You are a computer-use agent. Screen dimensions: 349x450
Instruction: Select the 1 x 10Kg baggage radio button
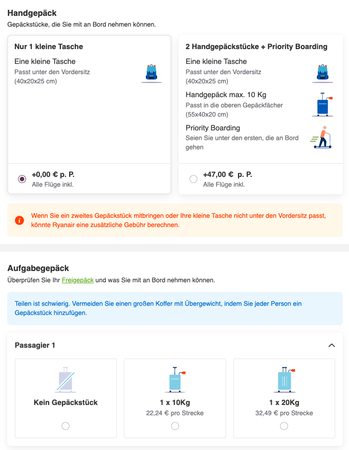click(175, 426)
